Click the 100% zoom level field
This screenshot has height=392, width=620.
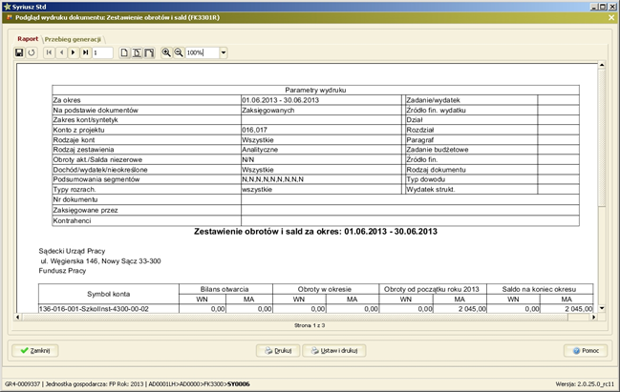[203, 52]
